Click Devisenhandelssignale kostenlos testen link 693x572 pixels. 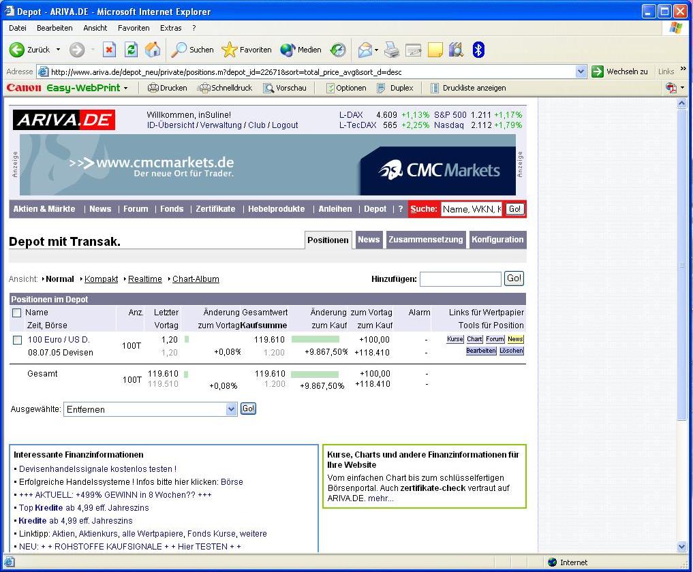click(97, 469)
